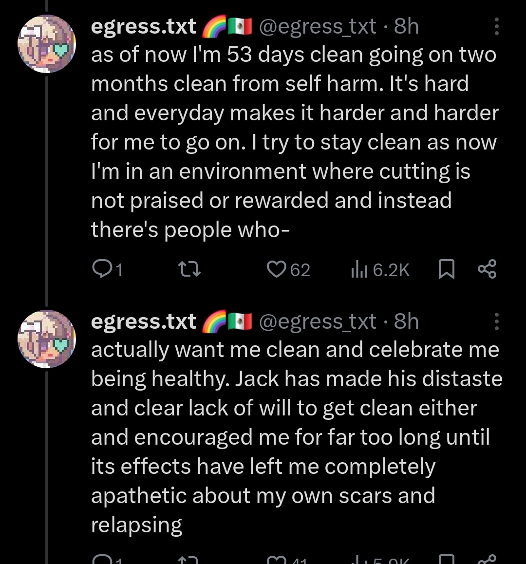Open the 8h timestamp of second tweet
The width and height of the screenshot is (526, 564).
tap(406, 321)
